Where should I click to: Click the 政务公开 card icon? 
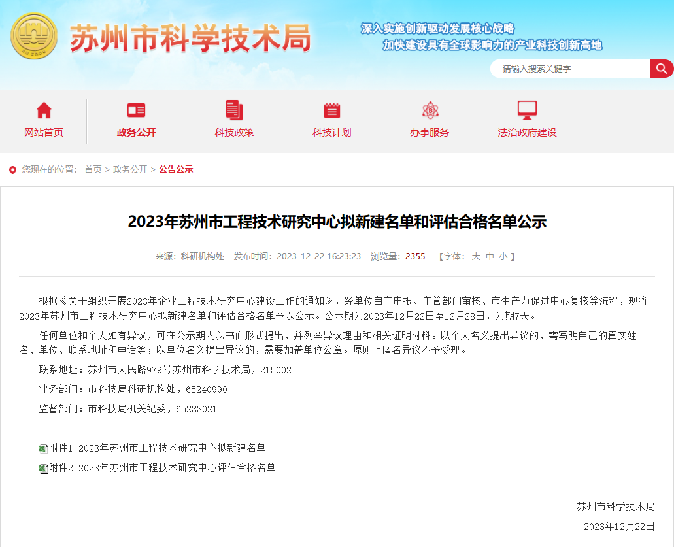coord(136,110)
